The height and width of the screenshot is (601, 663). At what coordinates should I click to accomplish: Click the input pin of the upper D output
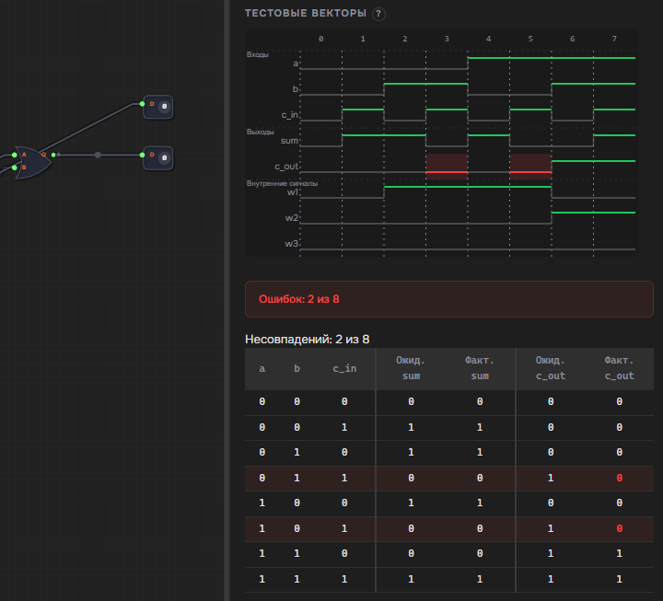[142, 104]
